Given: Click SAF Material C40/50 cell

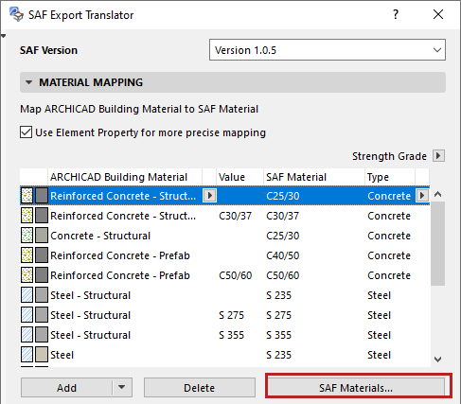Looking at the screenshot, I should [283, 255].
